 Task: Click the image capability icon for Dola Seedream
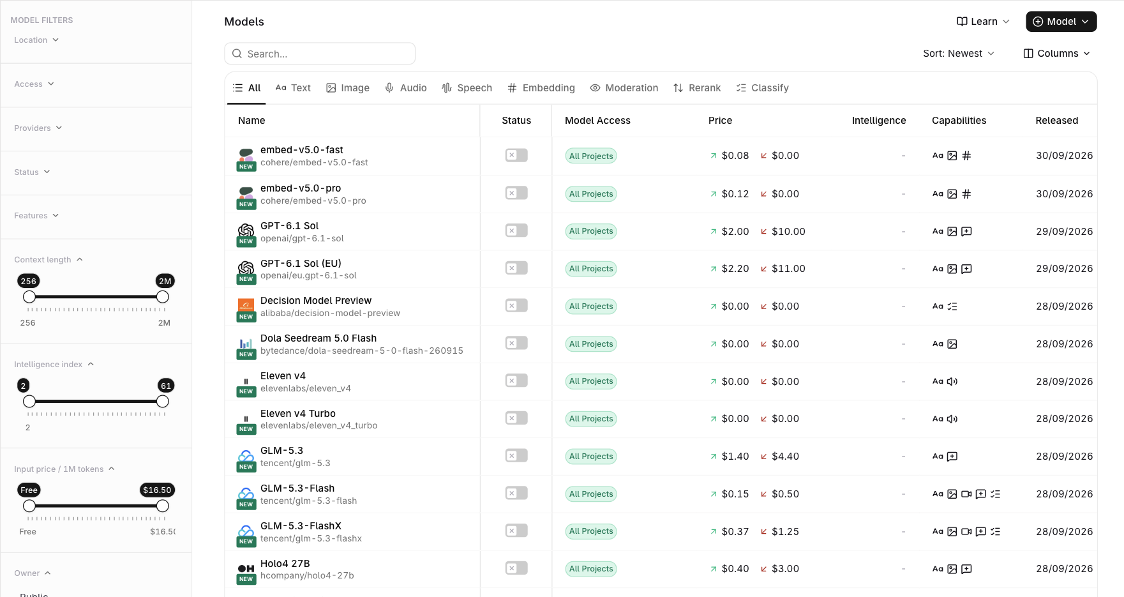click(x=952, y=344)
